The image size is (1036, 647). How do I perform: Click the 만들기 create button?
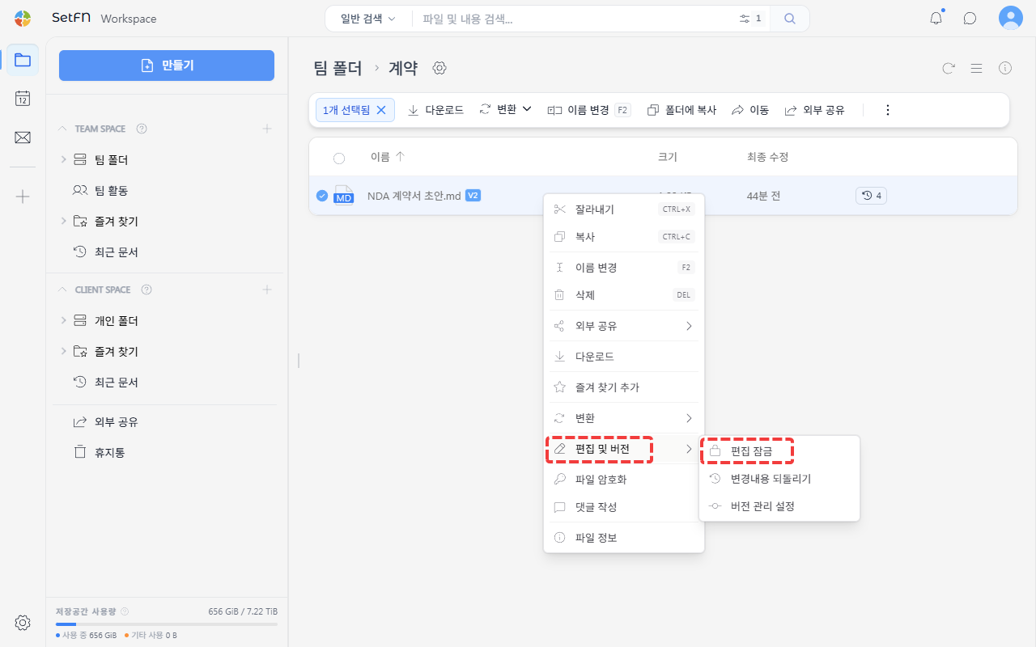pos(167,66)
